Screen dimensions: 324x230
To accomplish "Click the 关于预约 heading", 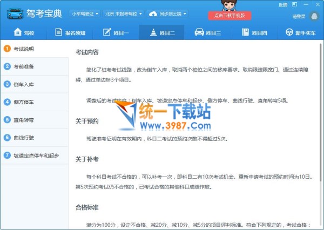I will pos(87,121).
